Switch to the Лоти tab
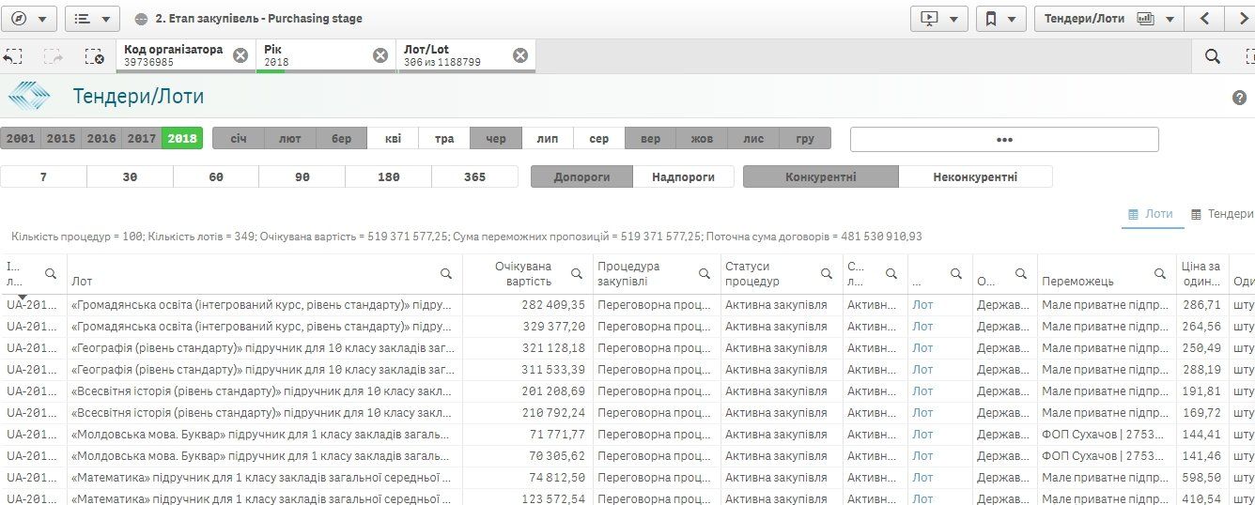Viewport: 1255px width, 505px height. point(1151,214)
